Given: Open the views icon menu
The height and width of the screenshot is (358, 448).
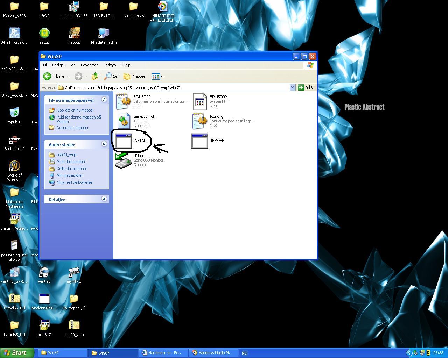Looking at the screenshot, I should click(157, 76).
